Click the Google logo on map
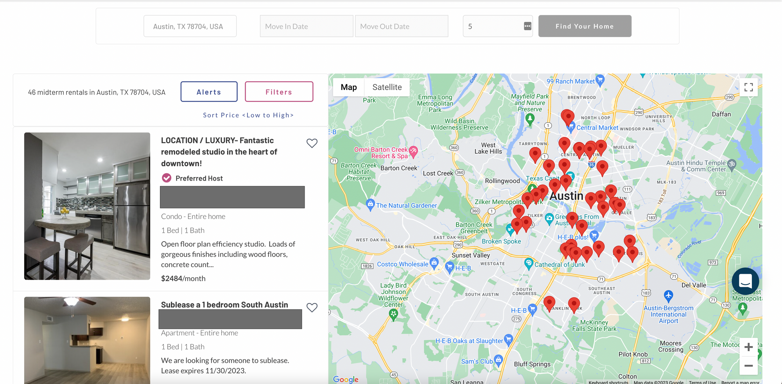 [x=346, y=379]
